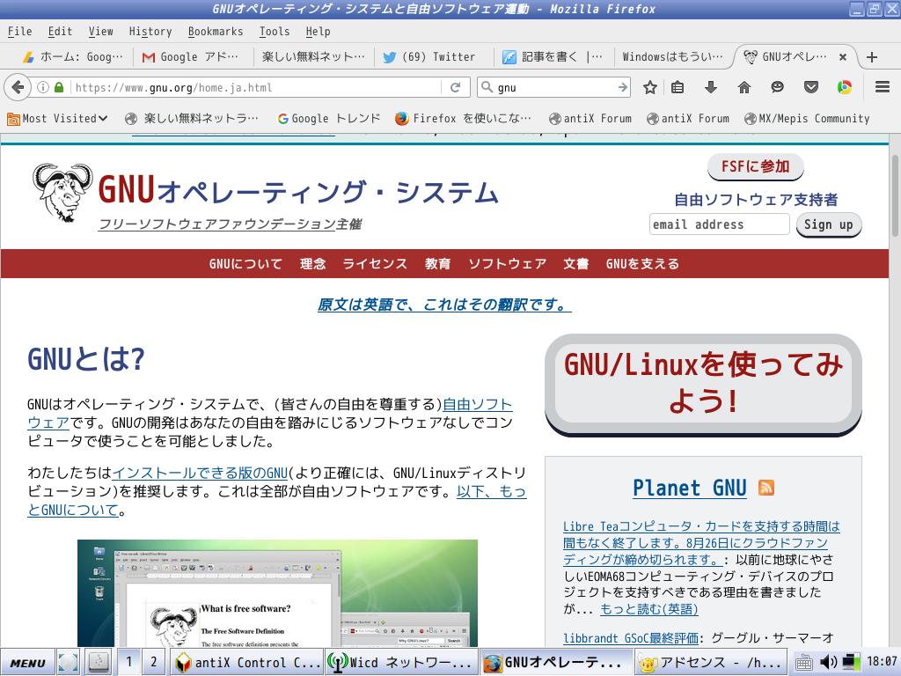Viewport: 901px width, 676px height.
Task: Open the Planet GNU RSS feed icon
Action: click(766, 488)
